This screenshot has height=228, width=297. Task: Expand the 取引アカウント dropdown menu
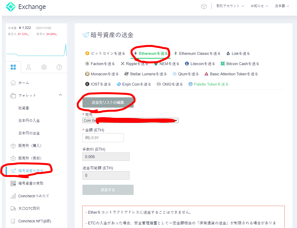[230, 6]
